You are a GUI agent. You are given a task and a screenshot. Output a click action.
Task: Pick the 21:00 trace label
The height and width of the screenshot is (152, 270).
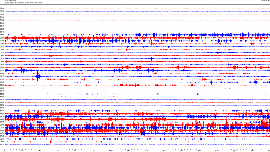(2, 130)
